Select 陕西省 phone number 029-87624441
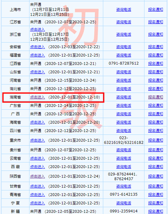The height and width of the screenshot is (214, 168). (x=122, y=174)
